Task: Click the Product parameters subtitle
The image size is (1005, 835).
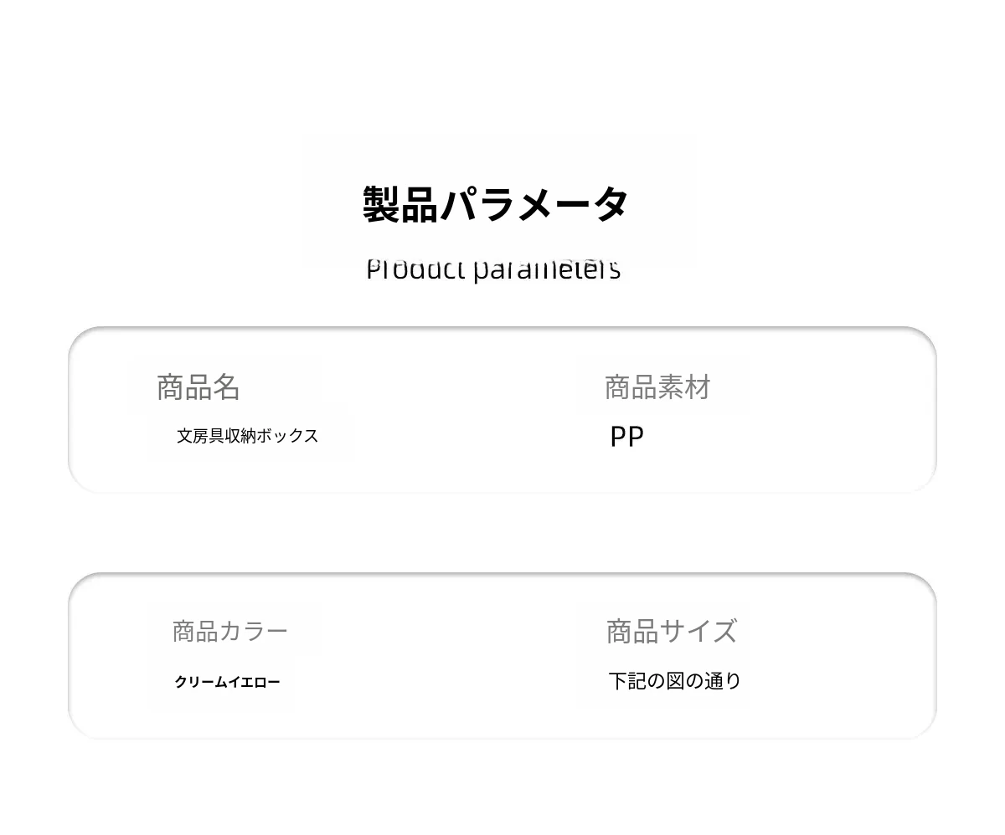Action: tap(493, 270)
